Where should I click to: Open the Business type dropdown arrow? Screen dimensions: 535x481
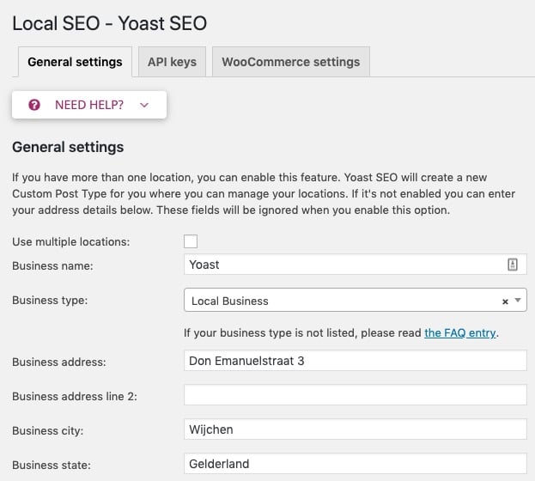(518, 301)
